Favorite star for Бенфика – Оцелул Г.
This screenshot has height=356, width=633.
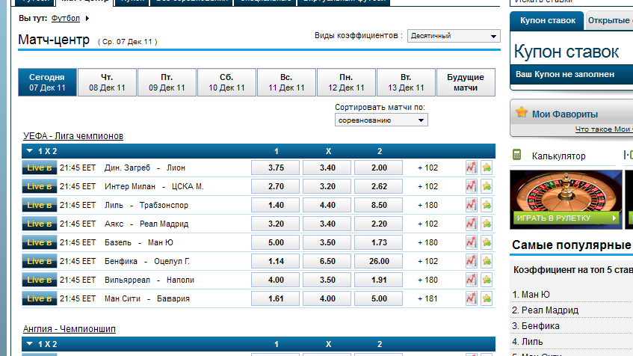[x=487, y=261]
